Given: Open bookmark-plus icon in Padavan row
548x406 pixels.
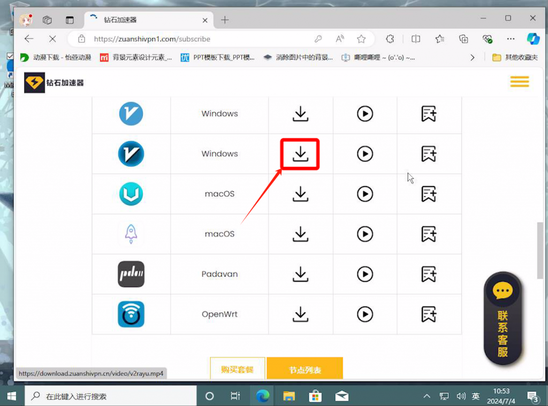Looking at the screenshot, I should click(x=429, y=274).
